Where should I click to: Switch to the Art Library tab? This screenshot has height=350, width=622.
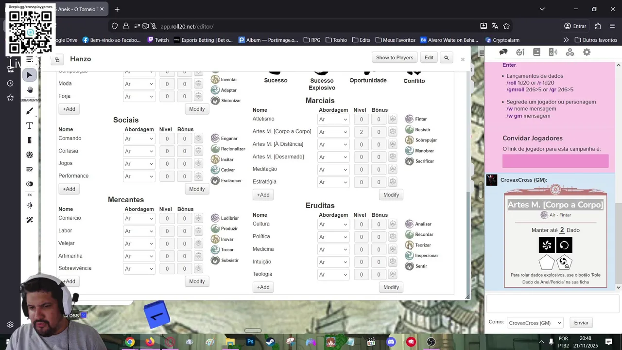pyautogui.click(x=520, y=52)
